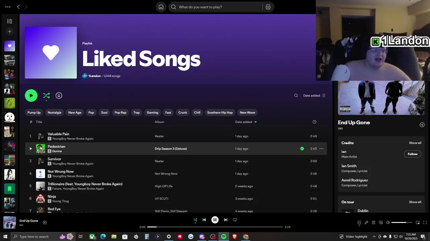
Task: Seek along the song progress bar
Action: [215, 227]
